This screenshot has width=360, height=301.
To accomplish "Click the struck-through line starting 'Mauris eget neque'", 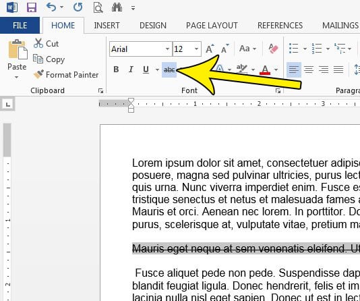I will pyautogui.click(x=246, y=248).
